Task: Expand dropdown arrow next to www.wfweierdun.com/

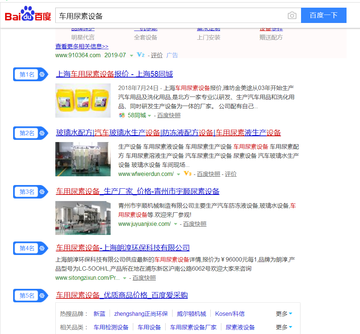Action: pos(178,174)
